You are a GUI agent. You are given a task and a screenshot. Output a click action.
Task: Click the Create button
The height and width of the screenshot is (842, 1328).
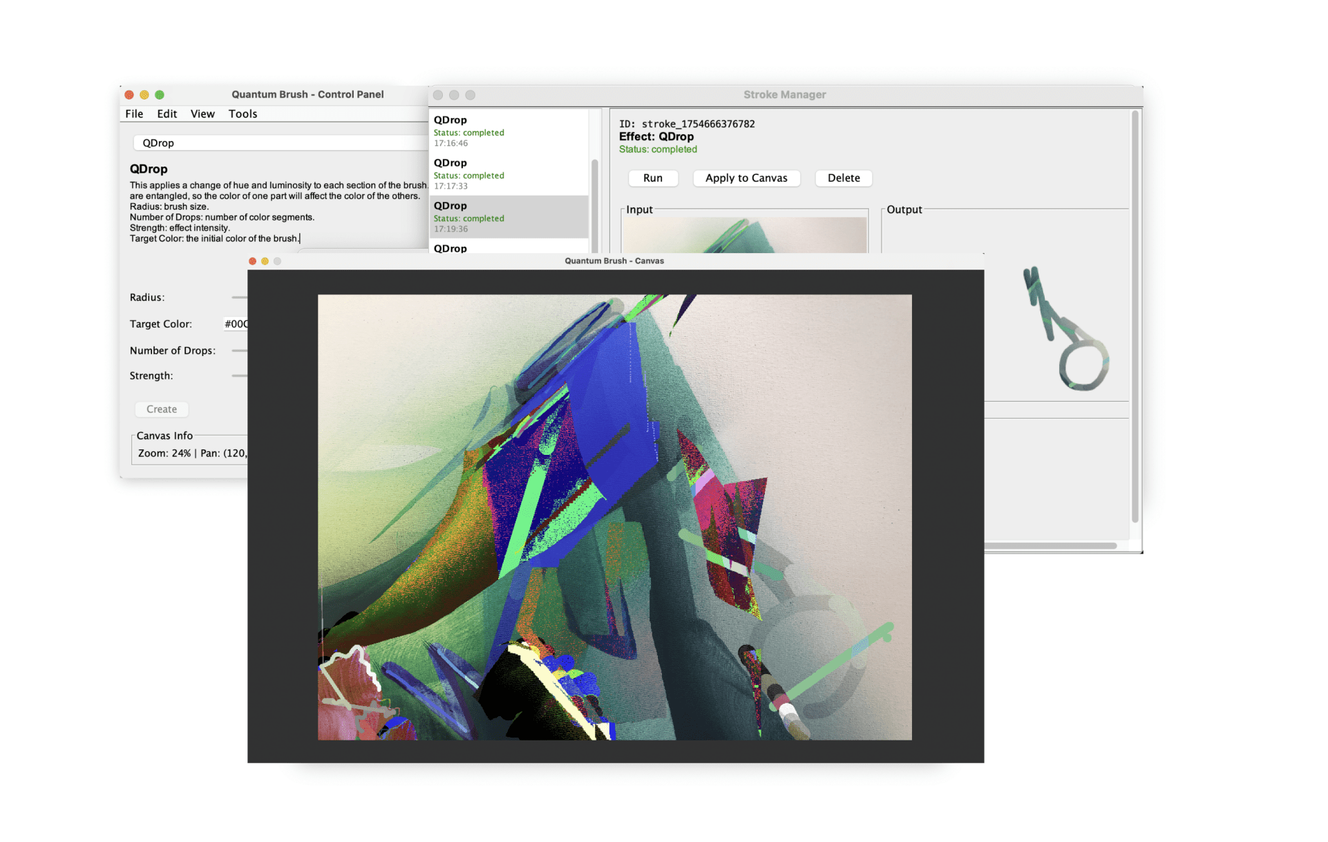pyautogui.click(x=161, y=409)
